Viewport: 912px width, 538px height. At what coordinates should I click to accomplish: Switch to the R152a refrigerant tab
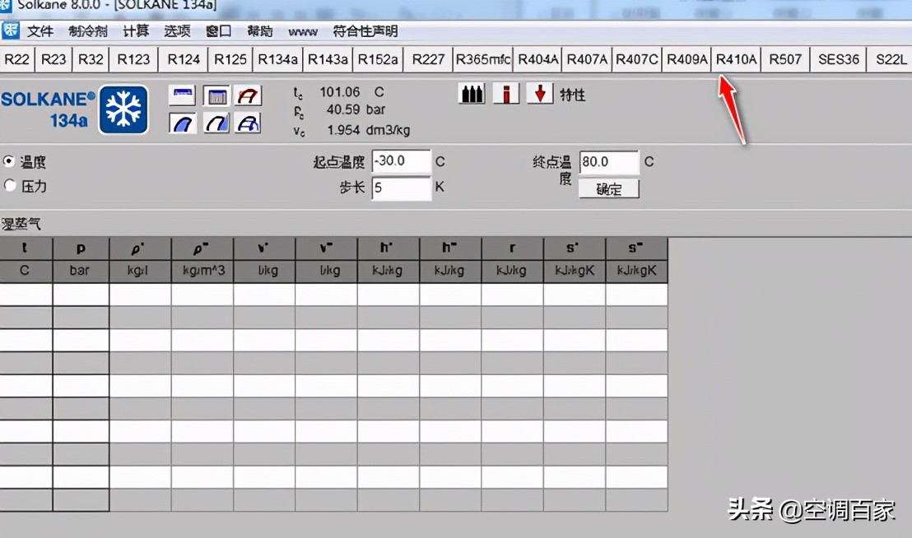[378, 59]
